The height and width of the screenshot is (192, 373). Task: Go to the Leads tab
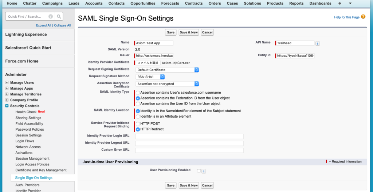click(74, 3)
